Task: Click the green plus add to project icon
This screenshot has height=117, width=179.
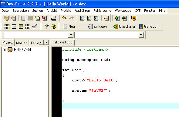Action: (117, 18)
